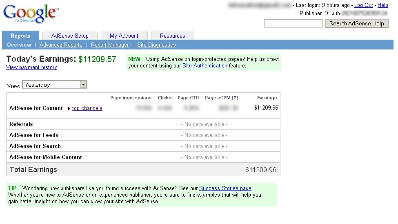The height and width of the screenshot is (224, 398).
Task: Expand the top channels triangle
Action: [69, 109]
